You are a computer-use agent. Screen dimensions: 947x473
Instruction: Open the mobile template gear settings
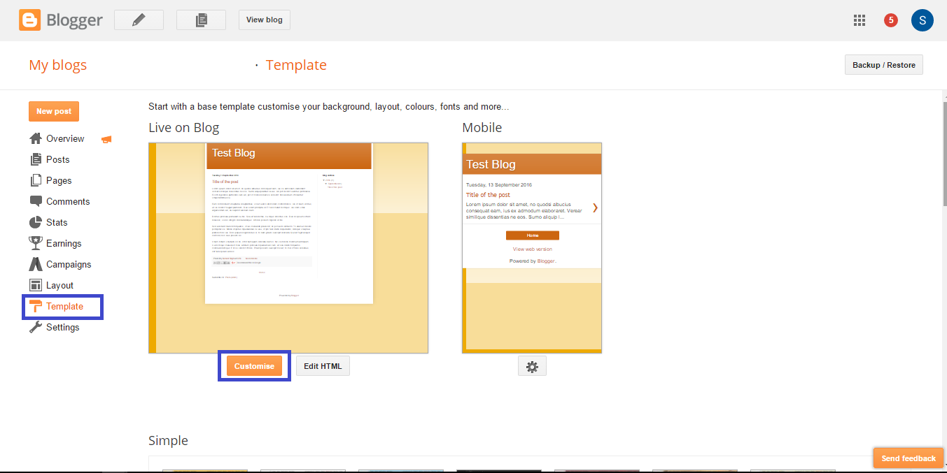point(532,365)
